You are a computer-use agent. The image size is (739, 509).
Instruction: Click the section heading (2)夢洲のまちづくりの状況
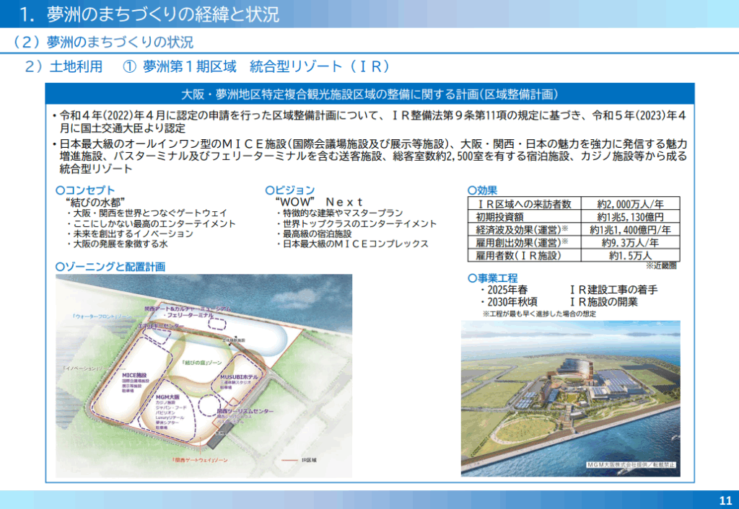coord(103,42)
